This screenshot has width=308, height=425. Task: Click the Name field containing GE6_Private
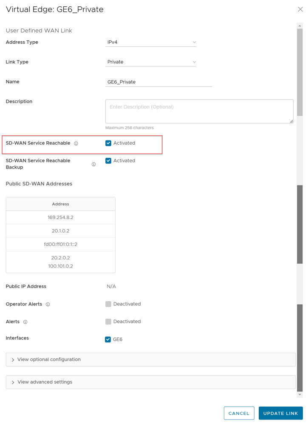[158, 82]
